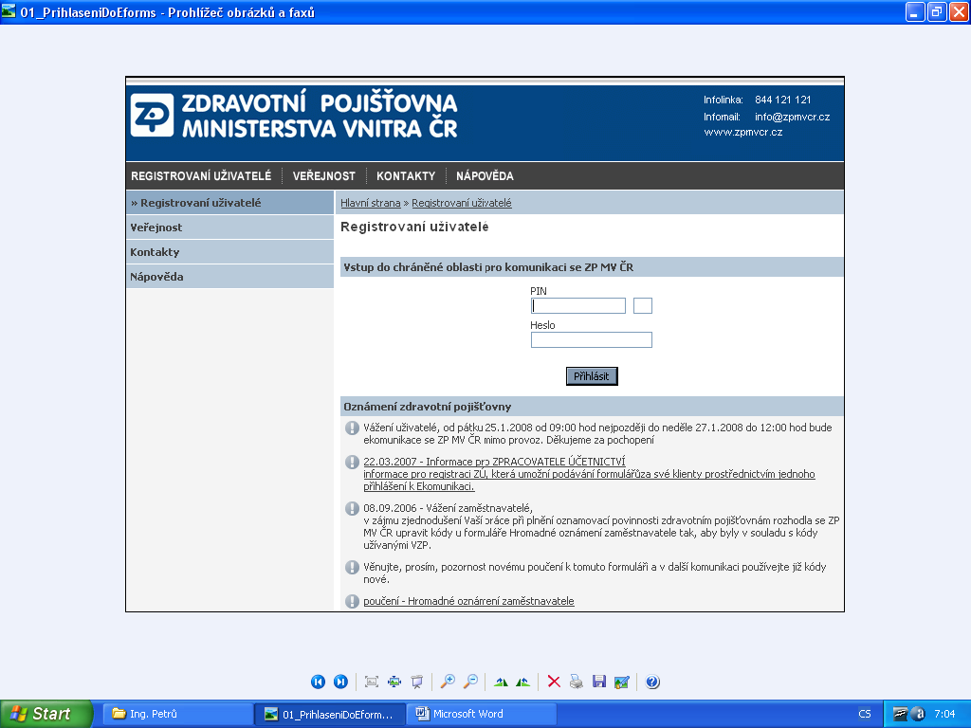Click www.zpmvcr.cz website address
Viewport: 971px width, 728px height.
[743, 133]
